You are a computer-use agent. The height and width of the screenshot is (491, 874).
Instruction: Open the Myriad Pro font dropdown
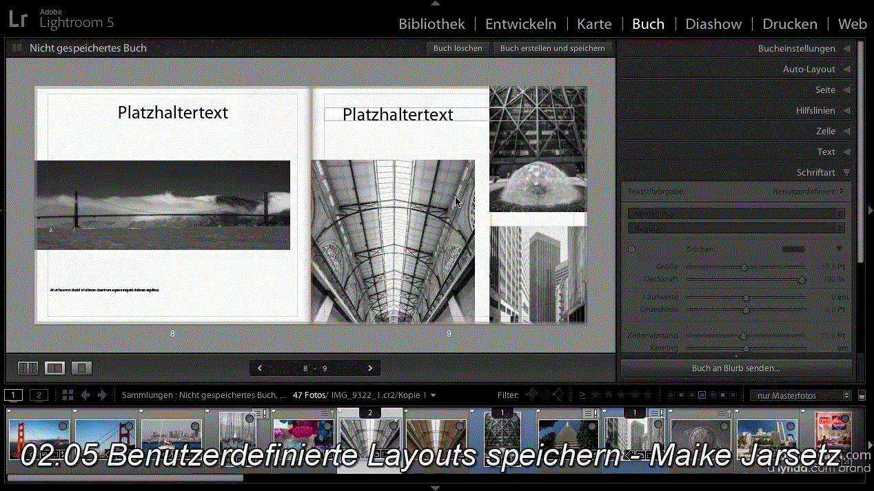click(x=736, y=214)
